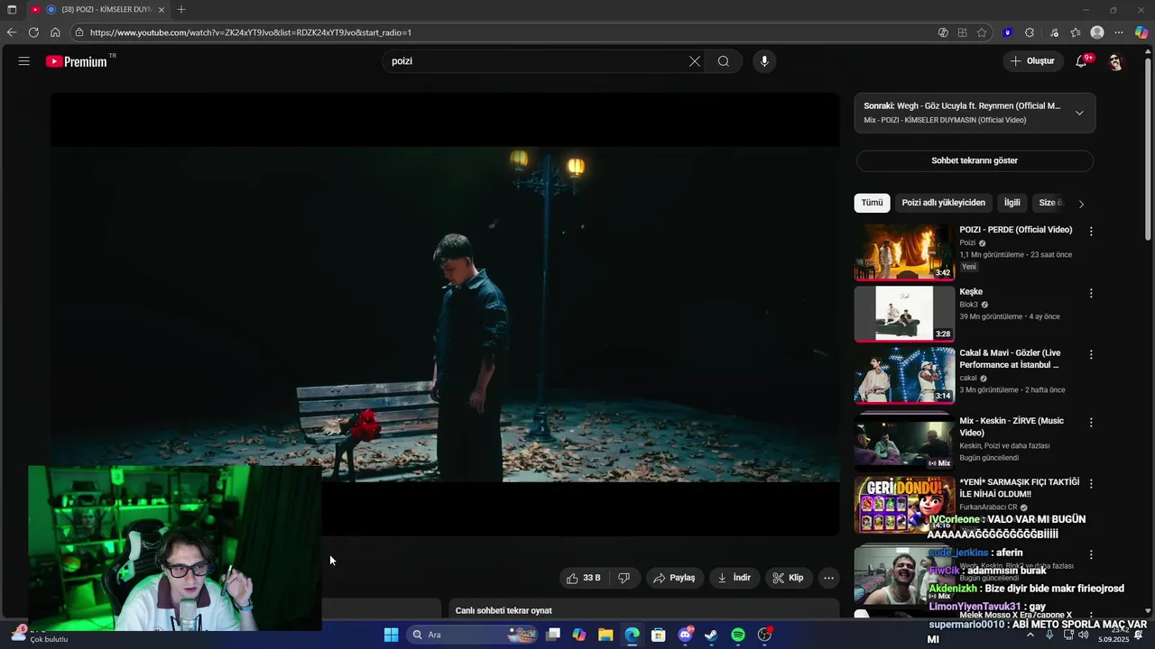The height and width of the screenshot is (649, 1155).
Task: Open the Bitwarden shield extension icon
Action: tap(1008, 32)
